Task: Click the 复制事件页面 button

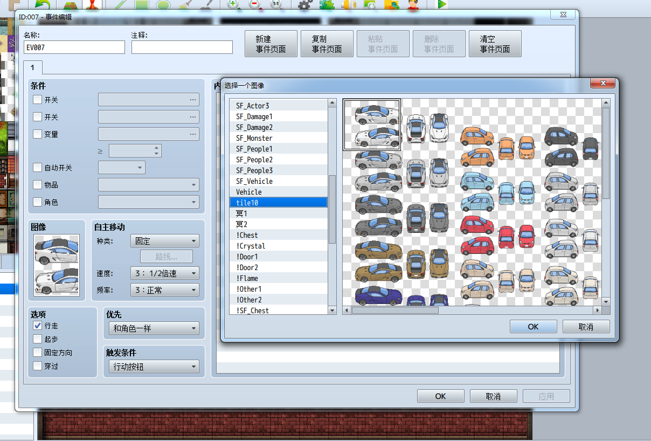Action: [x=327, y=44]
